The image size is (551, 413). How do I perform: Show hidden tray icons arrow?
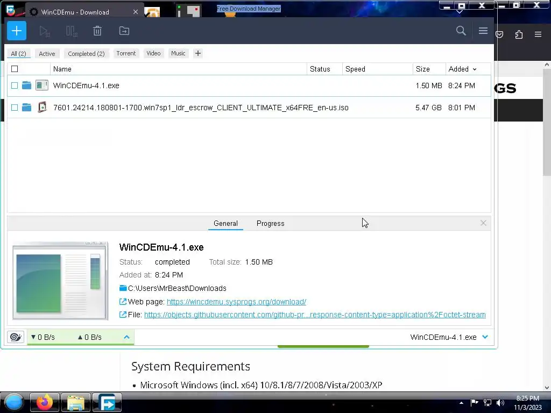[x=461, y=403]
